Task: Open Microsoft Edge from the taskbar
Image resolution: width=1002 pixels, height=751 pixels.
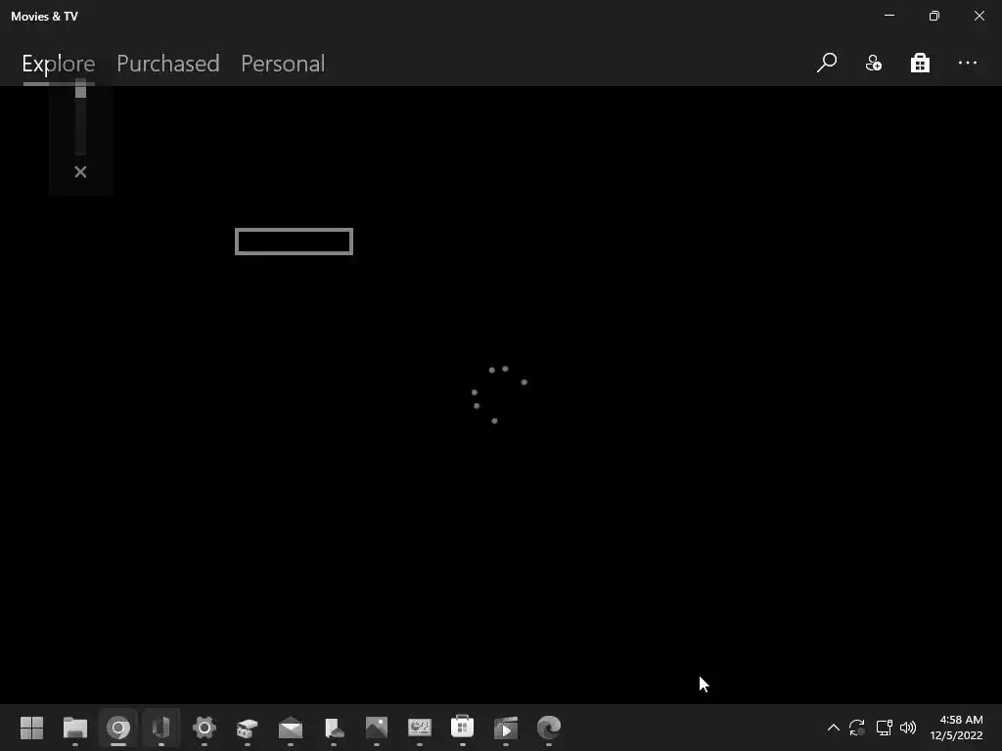Action: [548, 728]
